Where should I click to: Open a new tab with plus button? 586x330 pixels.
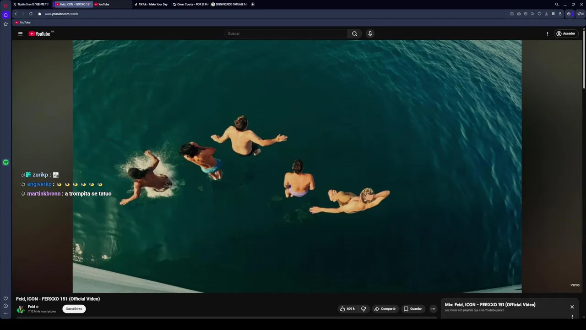[x=253, y=4]
